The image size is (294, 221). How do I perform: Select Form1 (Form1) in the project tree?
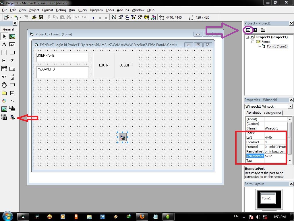tap(277, 46)
